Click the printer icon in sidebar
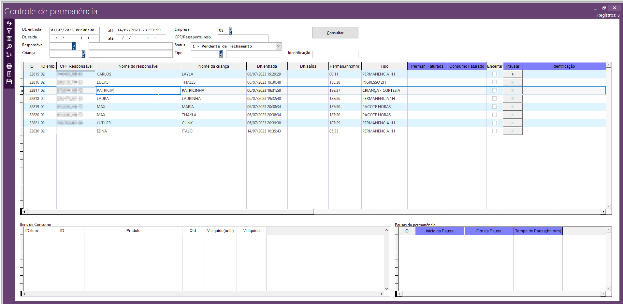 point(9,66)
